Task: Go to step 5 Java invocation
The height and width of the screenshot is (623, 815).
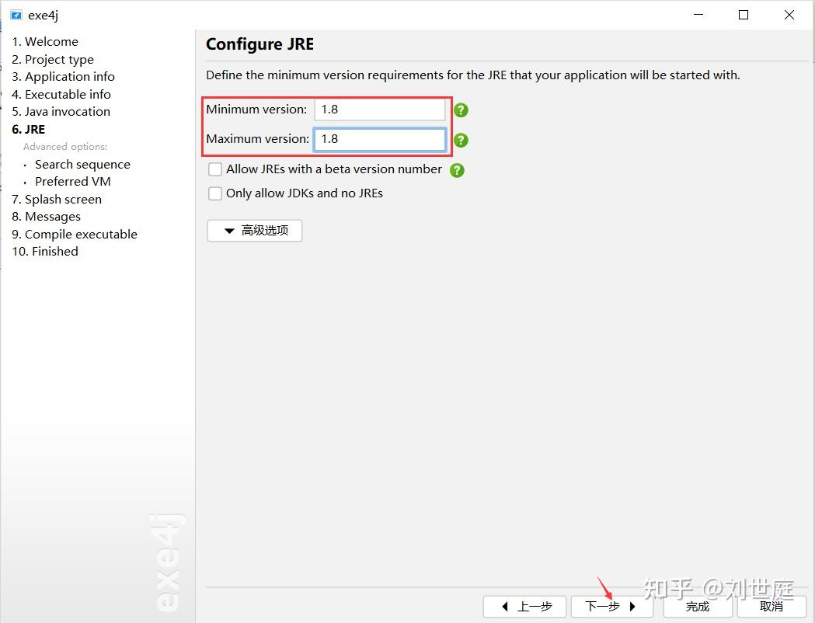Action: 61,112
